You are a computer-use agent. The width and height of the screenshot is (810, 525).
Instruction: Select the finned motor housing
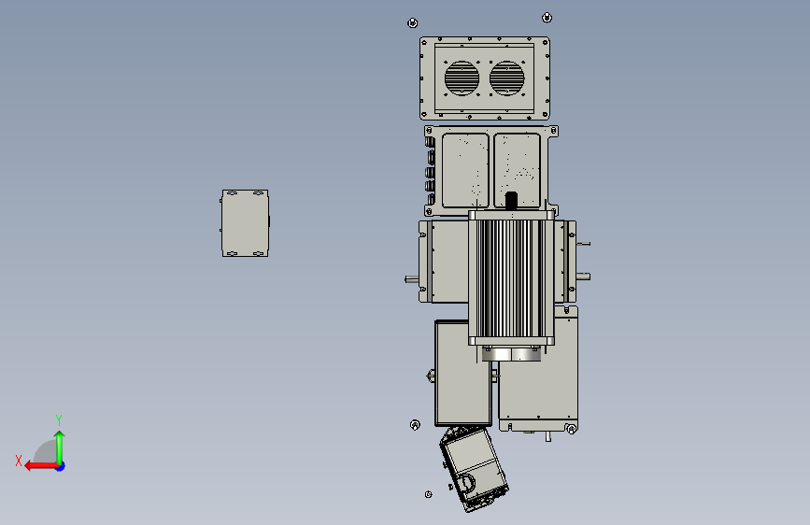tap(511, 278)
